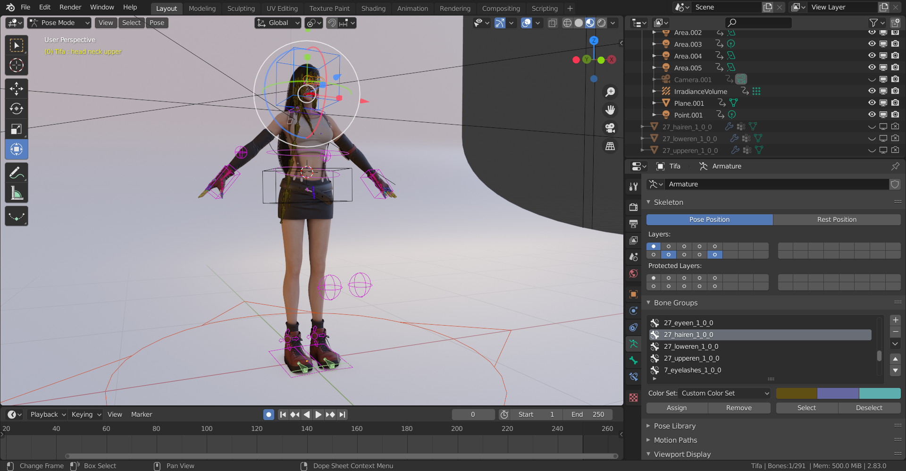
Task: Select the Move tool in toolbar
Action: [17, 89]
